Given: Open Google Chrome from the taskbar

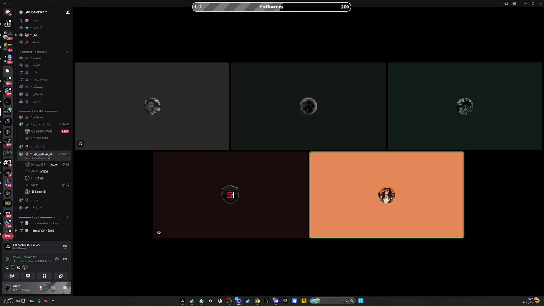Looking at the screenshot, I should pos(257,301).
